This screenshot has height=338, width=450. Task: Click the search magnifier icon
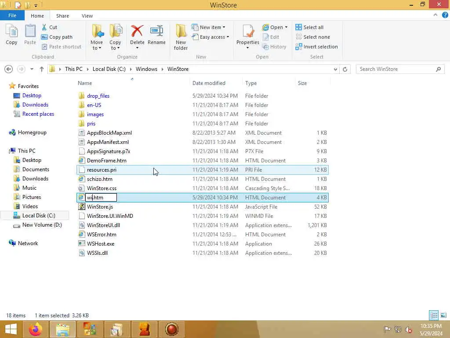(438, 69)
